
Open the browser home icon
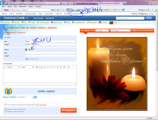150,3
